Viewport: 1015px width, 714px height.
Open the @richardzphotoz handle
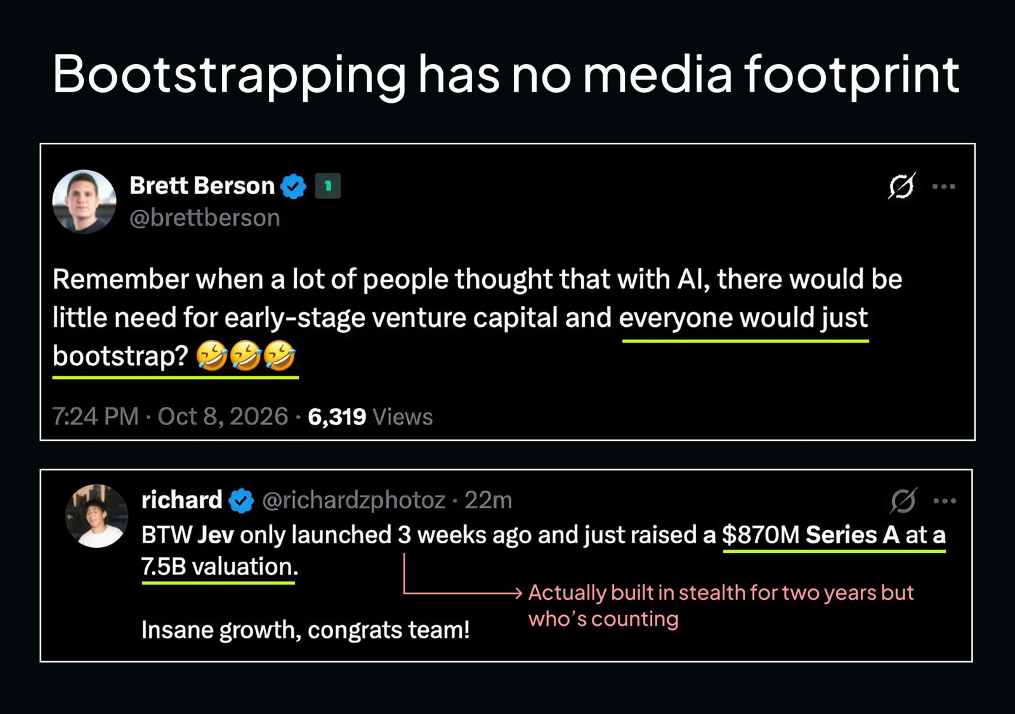(353, 501)
